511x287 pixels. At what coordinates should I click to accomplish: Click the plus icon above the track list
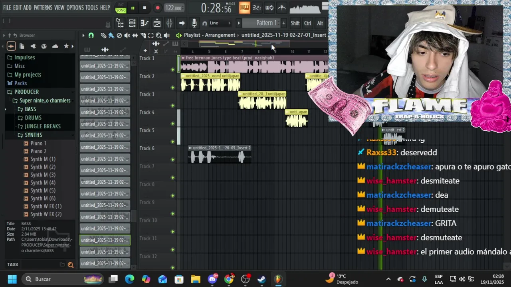(145, 51)
